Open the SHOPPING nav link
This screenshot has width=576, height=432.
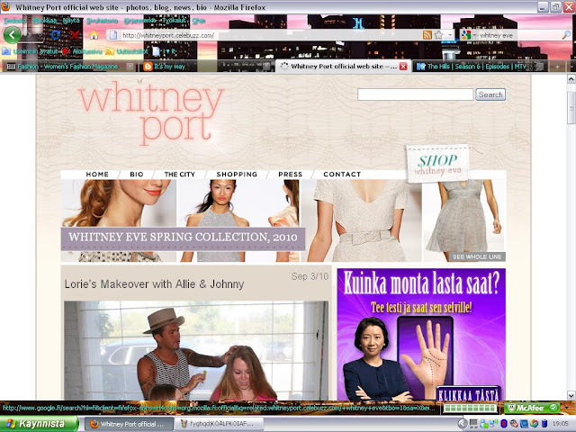(237, 175)
